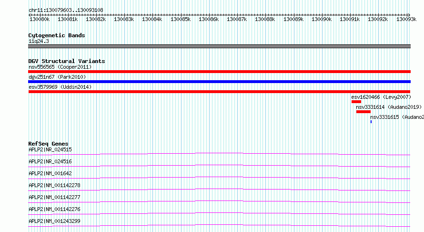Open variant label nsv3331615

[397, 117]
